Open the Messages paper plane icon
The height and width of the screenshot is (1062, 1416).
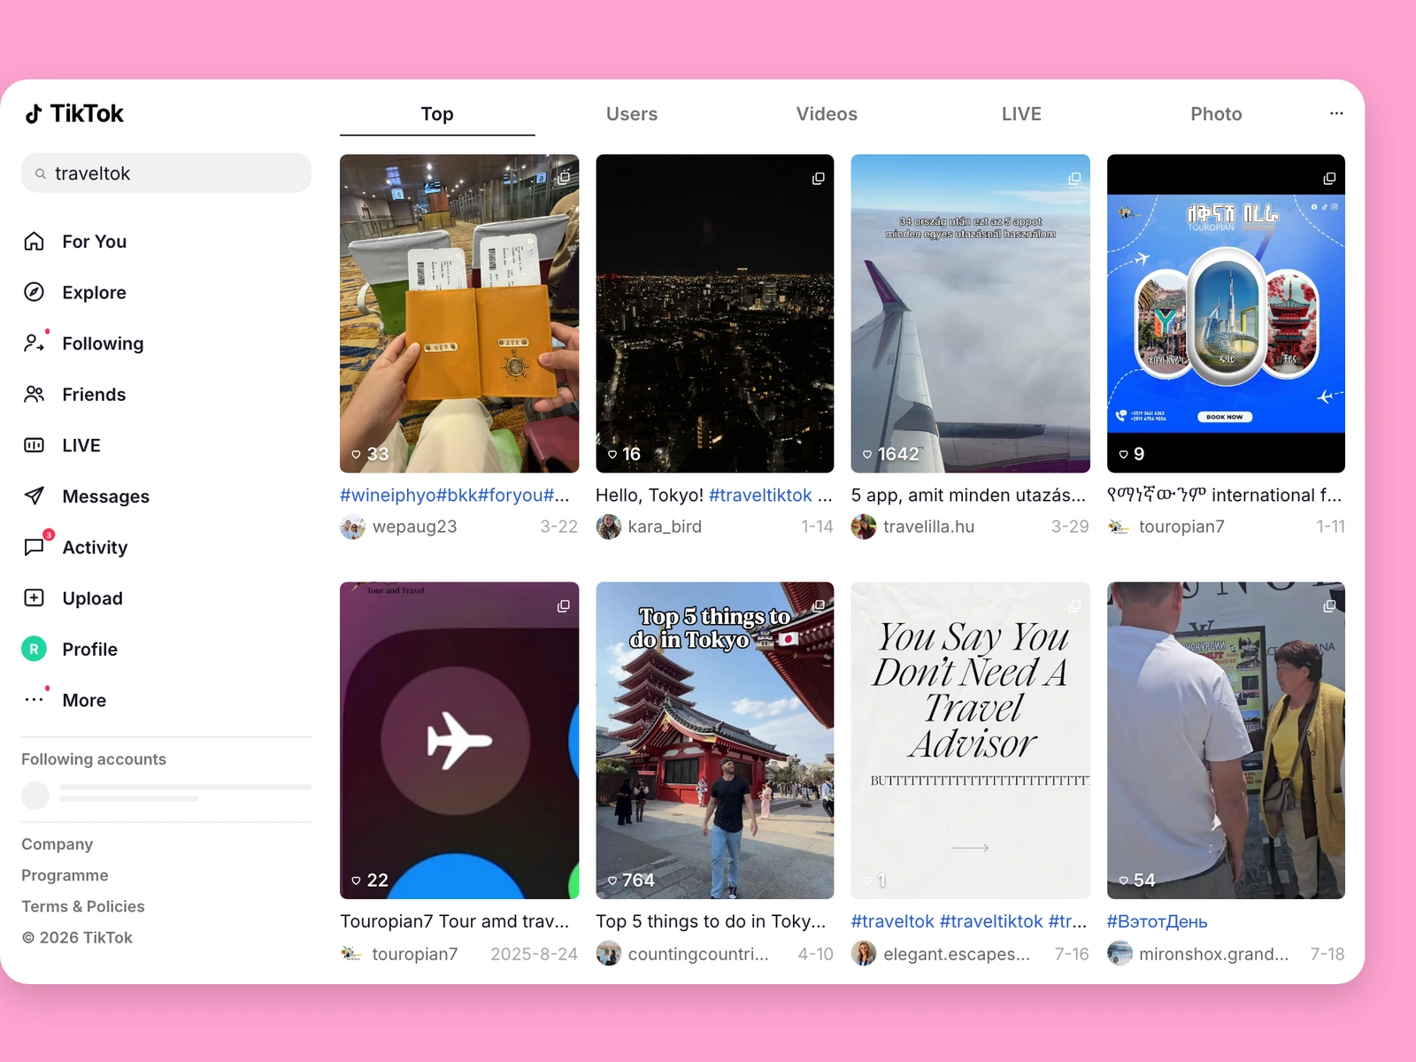[x=34, y=496]
